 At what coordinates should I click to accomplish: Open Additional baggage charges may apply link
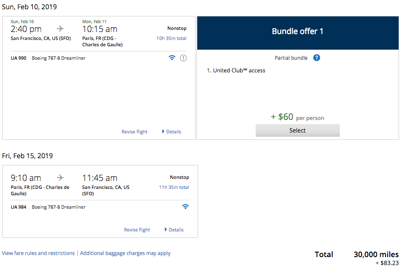[x=125, y=253]
